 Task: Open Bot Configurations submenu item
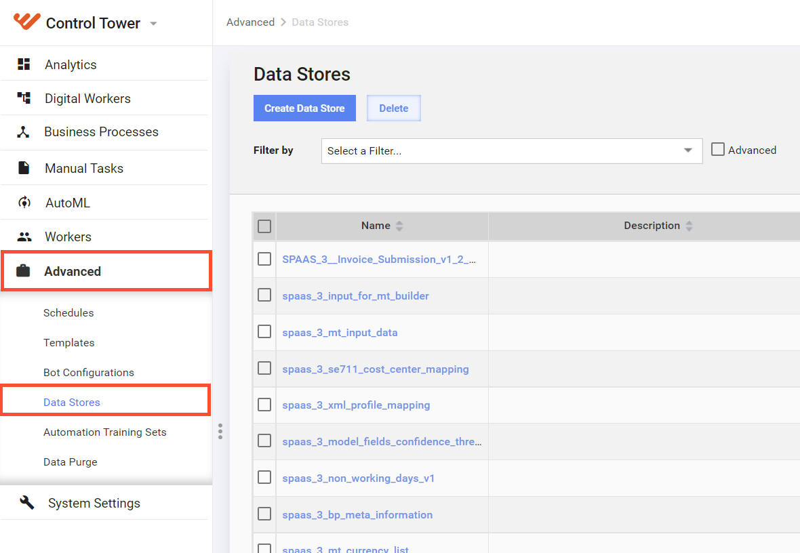click(x=89, y=373)
